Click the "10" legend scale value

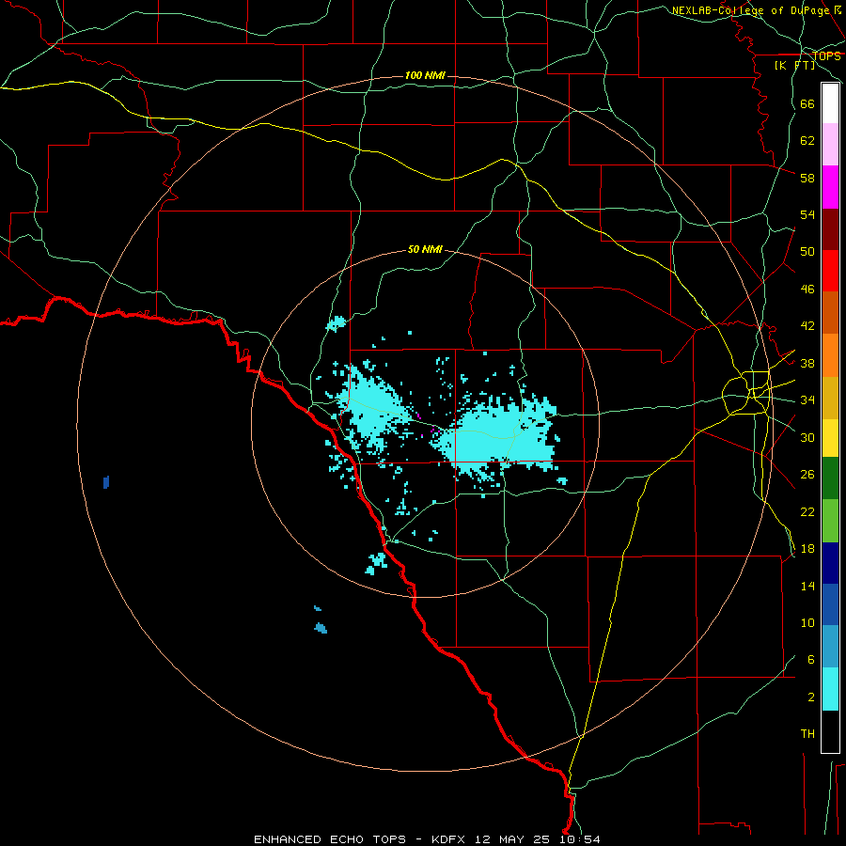(807, 623)
